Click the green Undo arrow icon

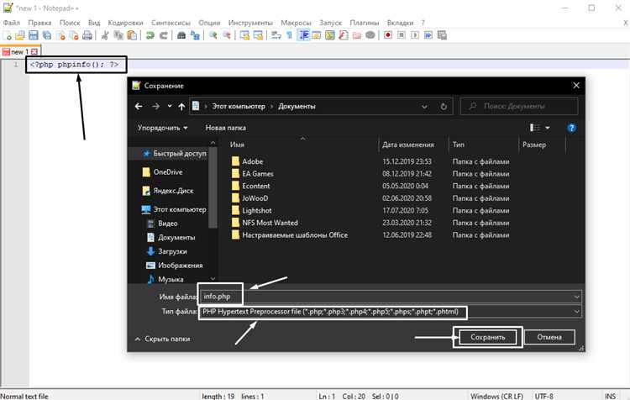(x=150, y=35)
